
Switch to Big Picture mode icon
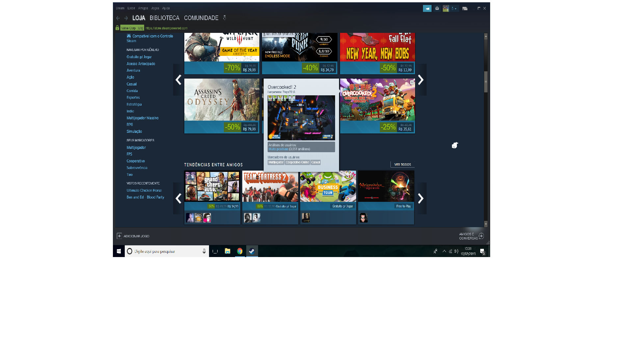pos(465,9)
